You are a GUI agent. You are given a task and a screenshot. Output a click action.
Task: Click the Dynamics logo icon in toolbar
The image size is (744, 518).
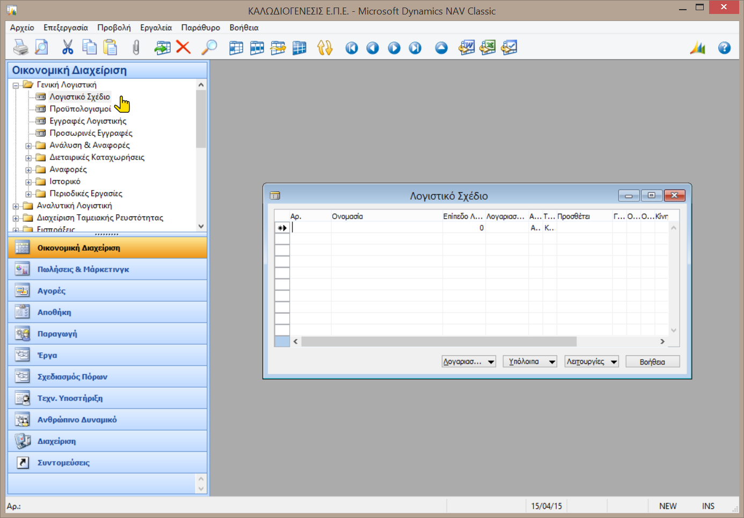698,48
